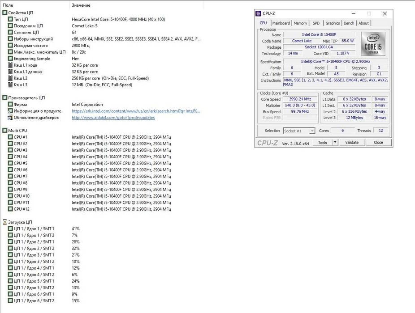
Task: Select the Ядро 4 / SMT 1 row
Action: point(34,268)
